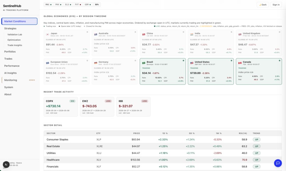Click Healthcare price $153.56
Screen dimensions: 286x171
pyautogui.click(x=135, y=160)
